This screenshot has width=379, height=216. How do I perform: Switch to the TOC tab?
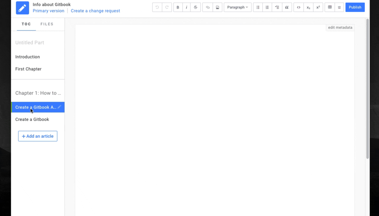26,24
